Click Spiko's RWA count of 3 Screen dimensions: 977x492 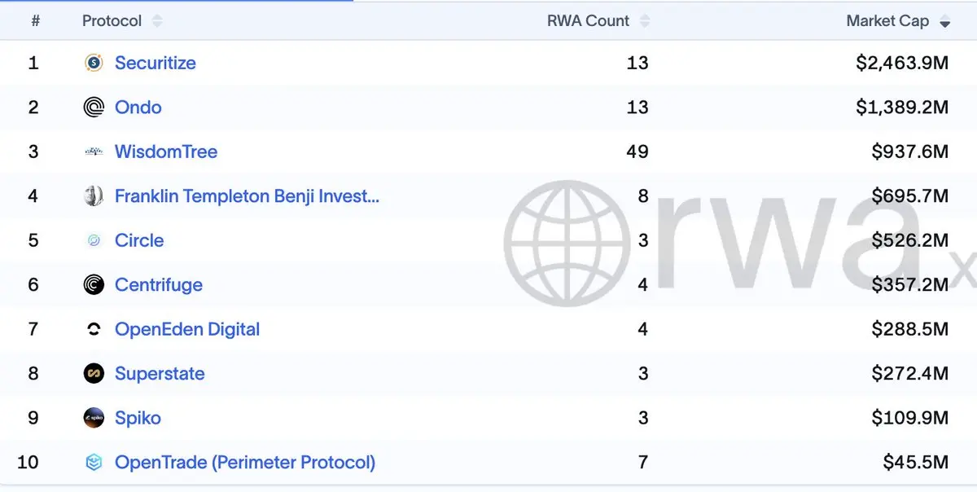point(643,418)
